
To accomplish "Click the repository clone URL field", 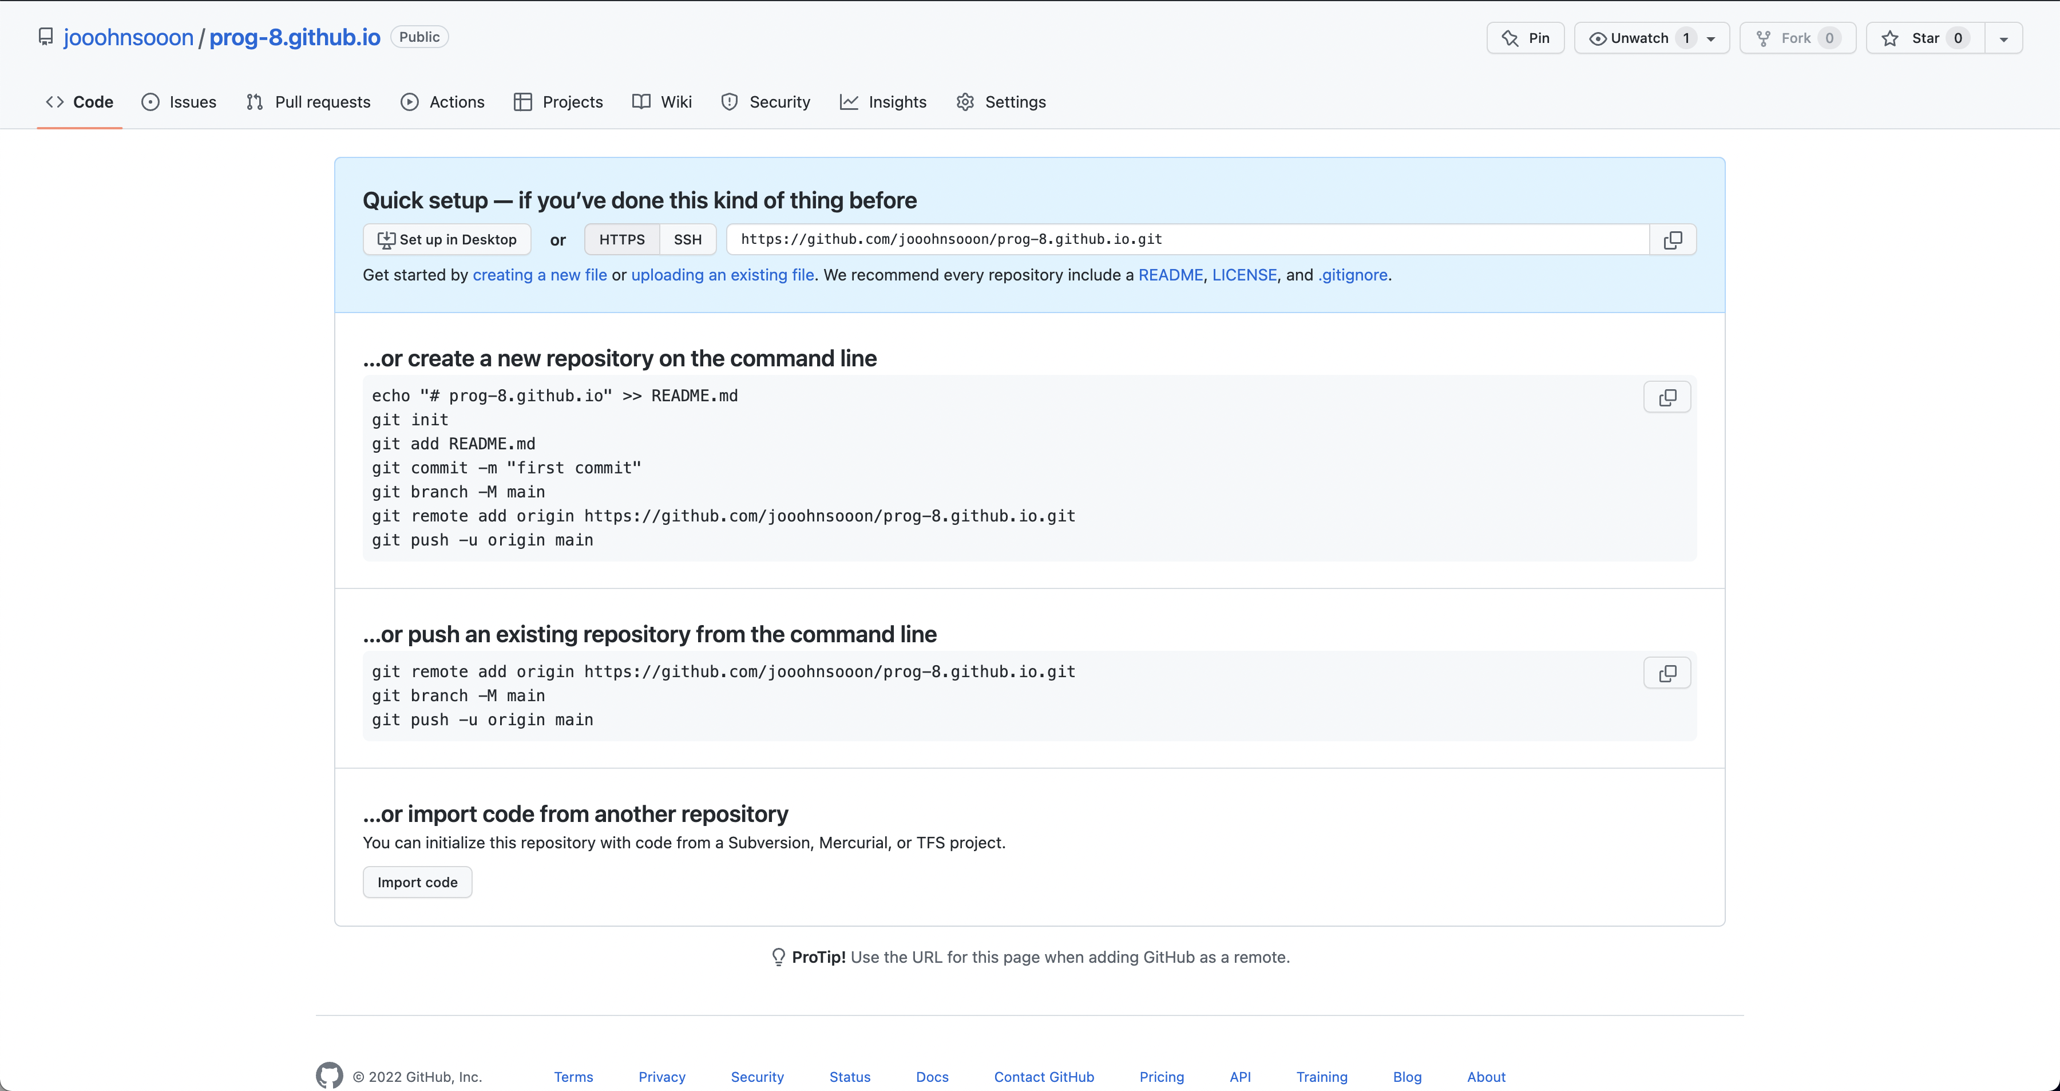I will [1187, 239].
